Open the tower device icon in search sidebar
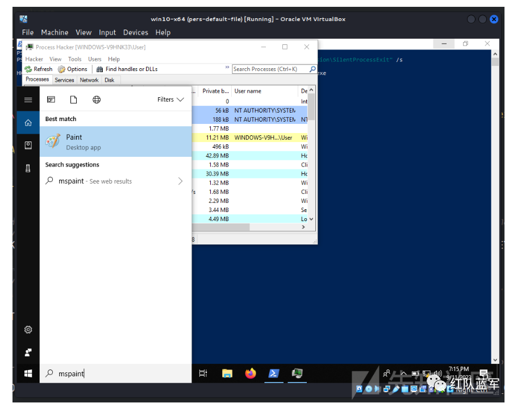The image size is (517, 407). 28,168
